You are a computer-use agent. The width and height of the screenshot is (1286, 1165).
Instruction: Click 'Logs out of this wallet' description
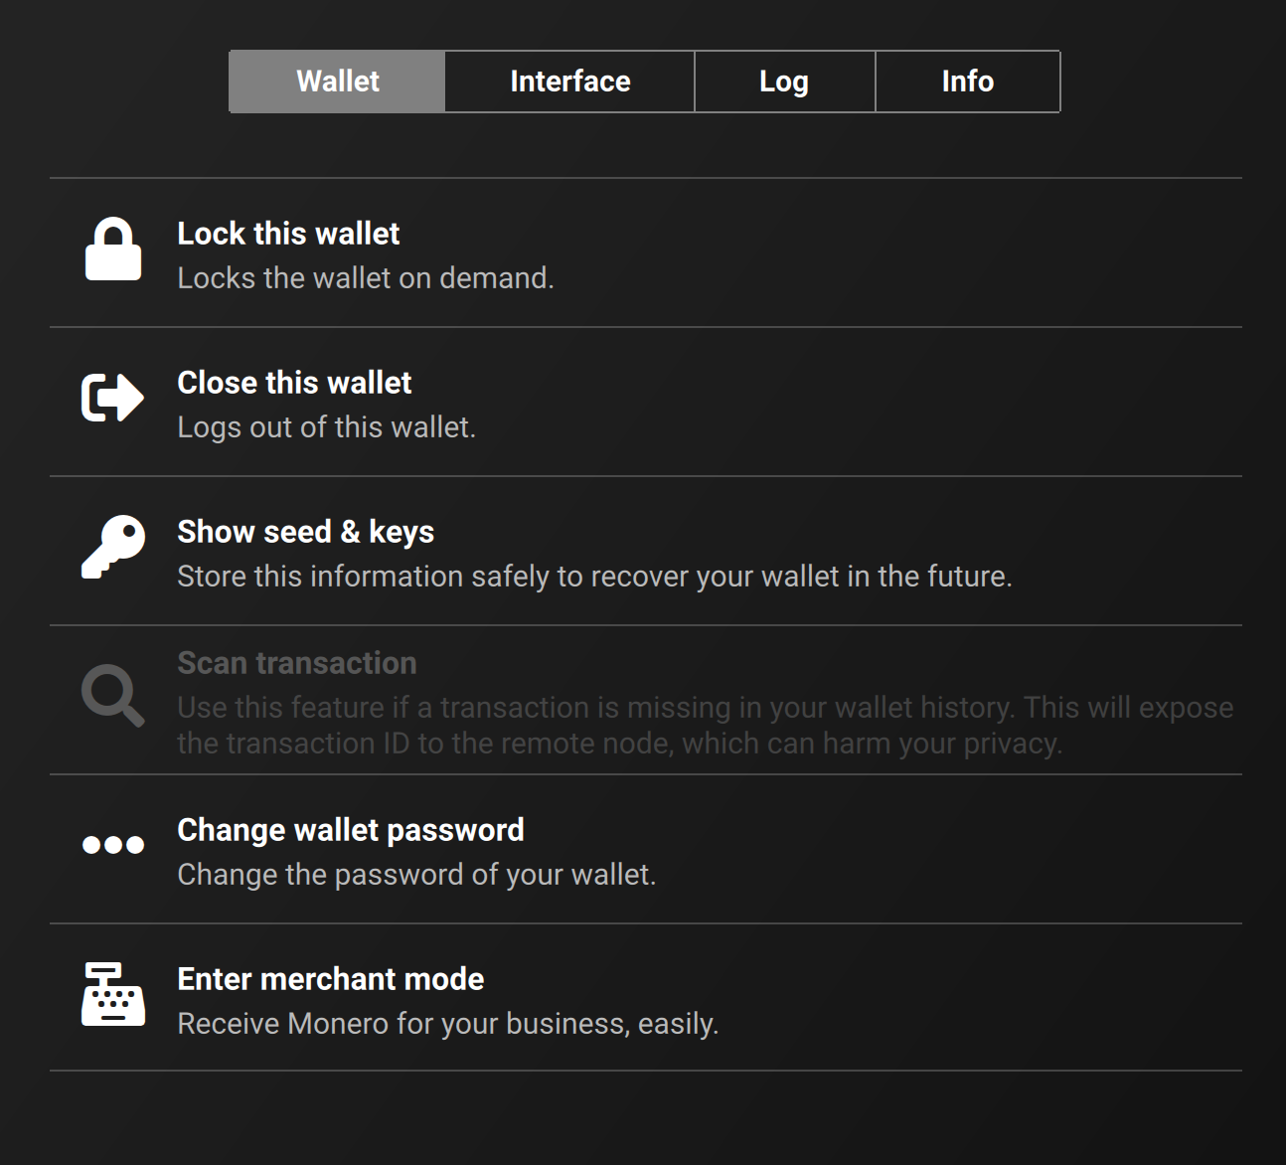pos(326,427)
